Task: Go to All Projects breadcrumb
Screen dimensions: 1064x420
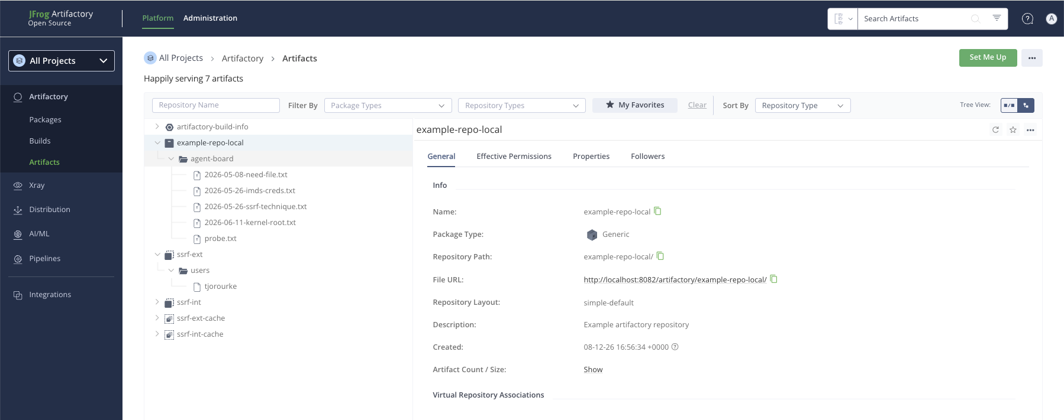Action: pos(181,58)
